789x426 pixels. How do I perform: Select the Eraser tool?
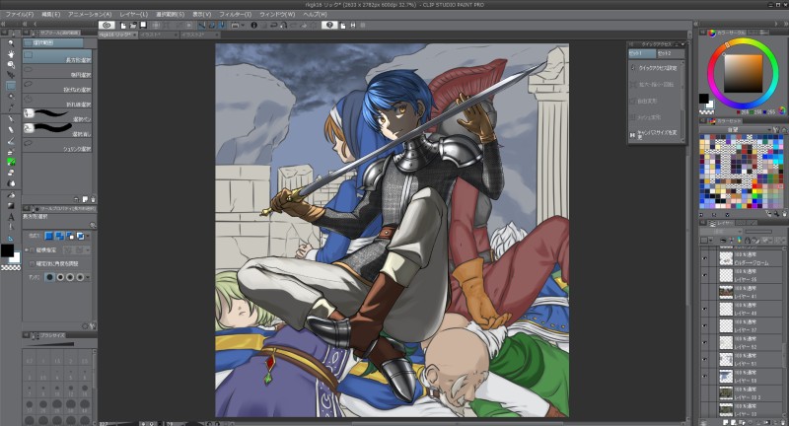tap(11, 173)
